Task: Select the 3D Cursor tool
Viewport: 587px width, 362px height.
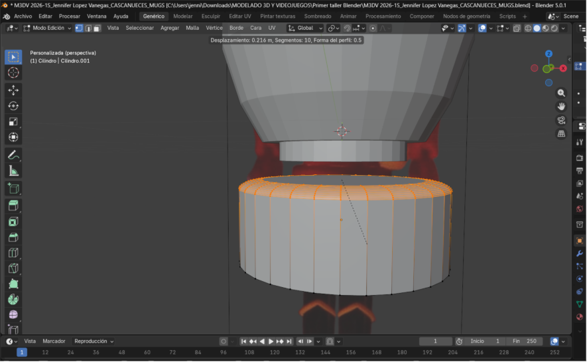Action: 13,72
